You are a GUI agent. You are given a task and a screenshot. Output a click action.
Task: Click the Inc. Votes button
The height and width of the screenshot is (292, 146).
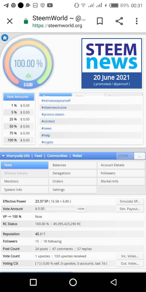pyautogui.click(x=130, y=256)
